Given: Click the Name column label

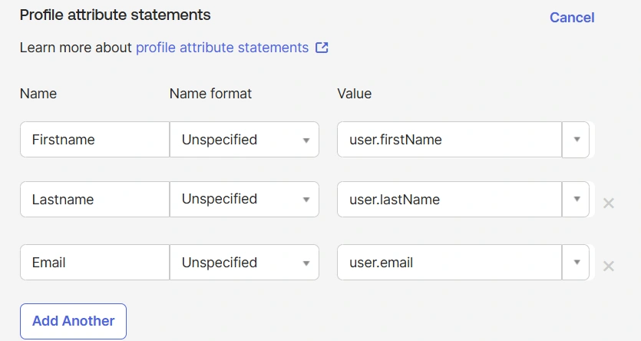Looking at the screenshot, I should [38, 94].
